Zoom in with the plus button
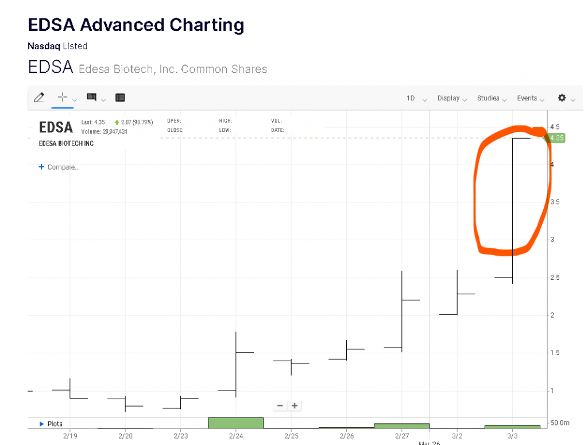Screen dimensions: 588x445 (x=295, y=405)
